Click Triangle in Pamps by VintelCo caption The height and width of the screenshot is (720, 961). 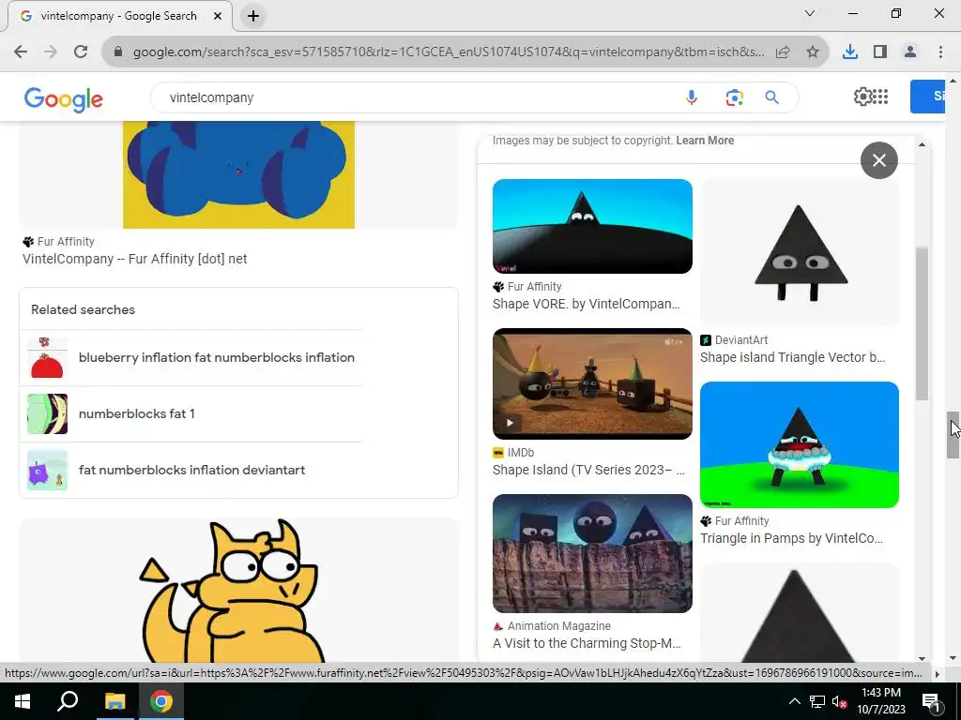tap(792, 539)
